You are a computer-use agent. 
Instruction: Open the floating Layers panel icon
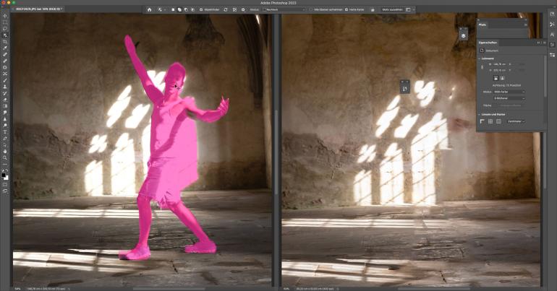tap(463, 35)
